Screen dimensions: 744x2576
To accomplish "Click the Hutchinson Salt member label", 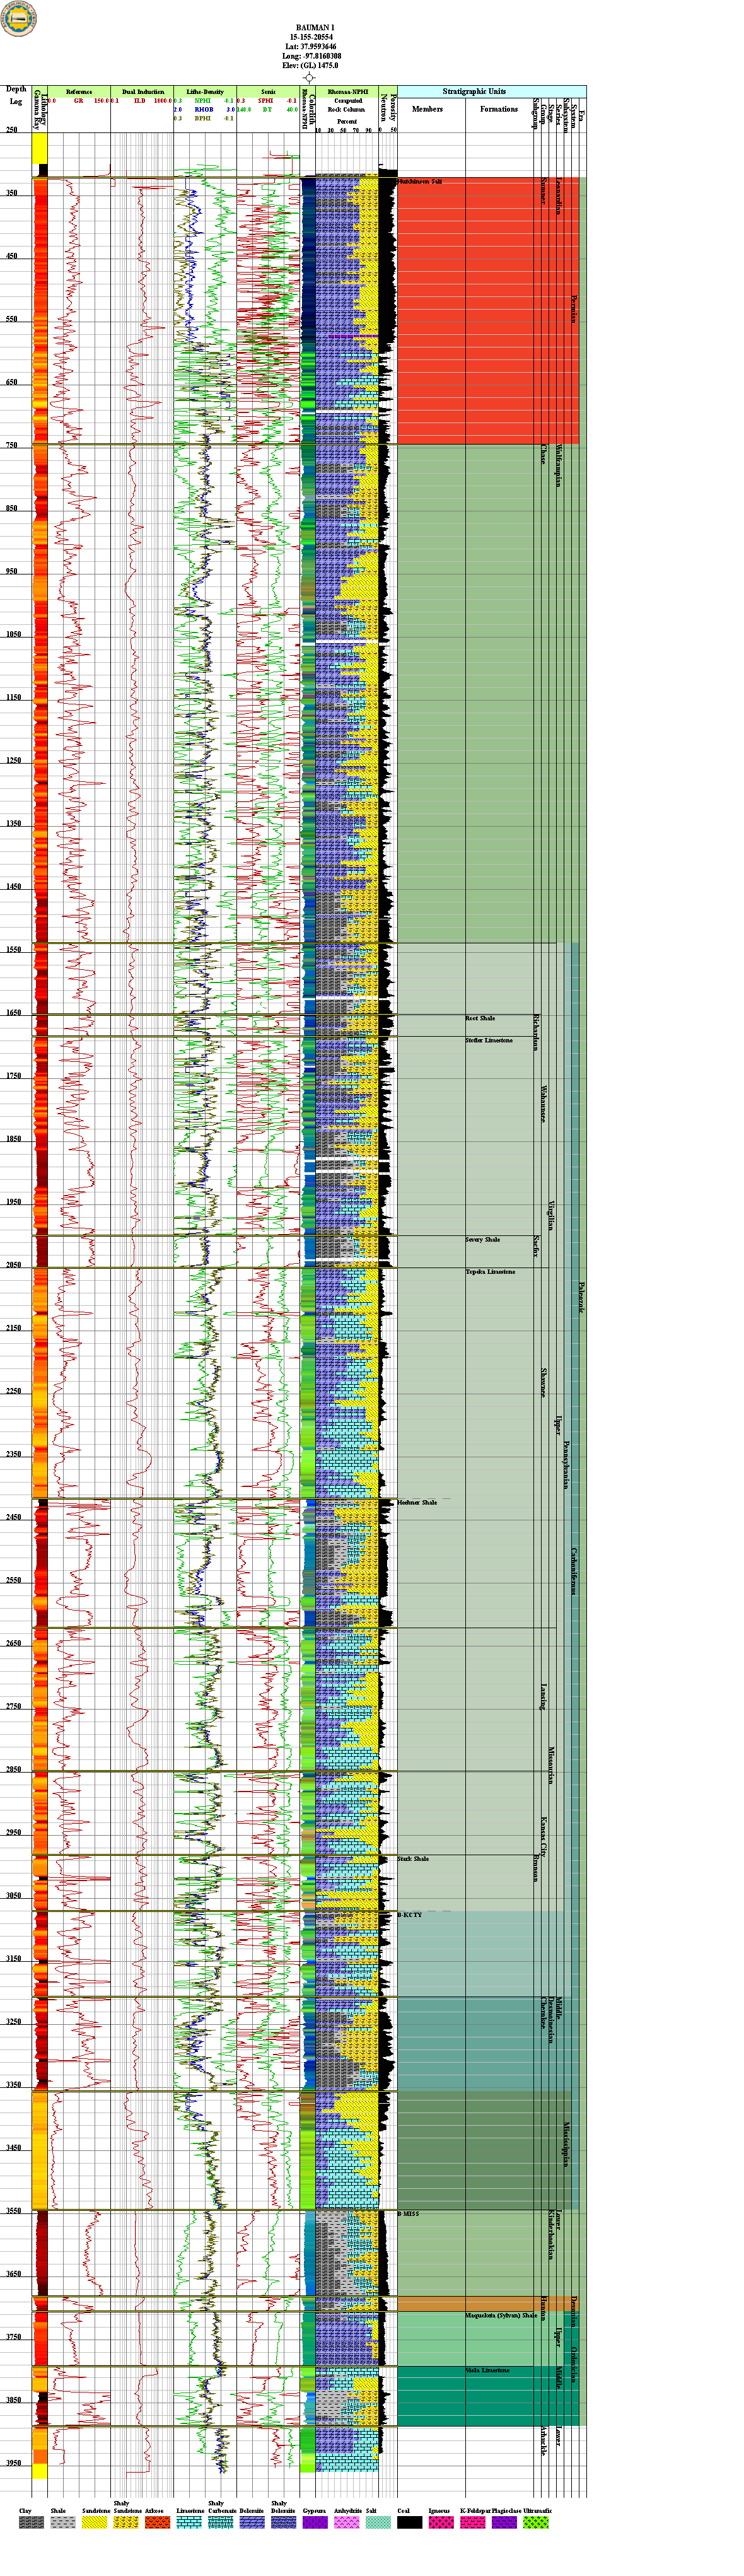I will pos(420,182).
